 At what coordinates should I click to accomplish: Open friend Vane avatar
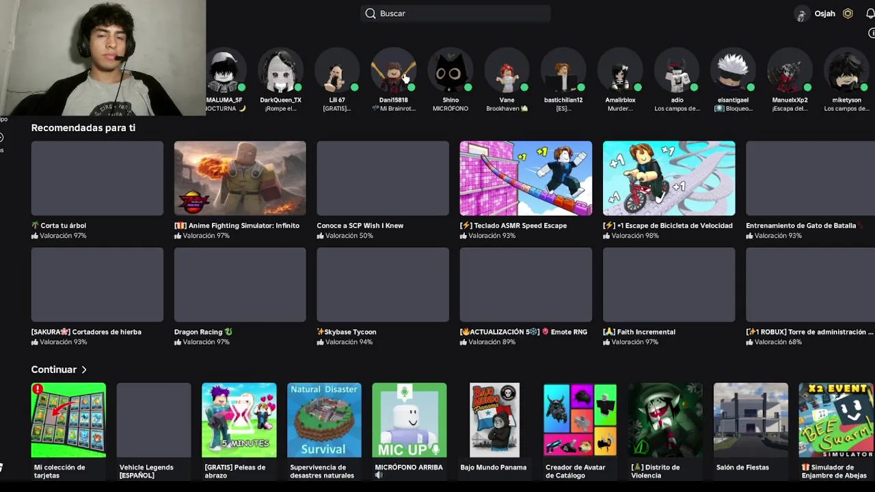click(x=507, y=71)
